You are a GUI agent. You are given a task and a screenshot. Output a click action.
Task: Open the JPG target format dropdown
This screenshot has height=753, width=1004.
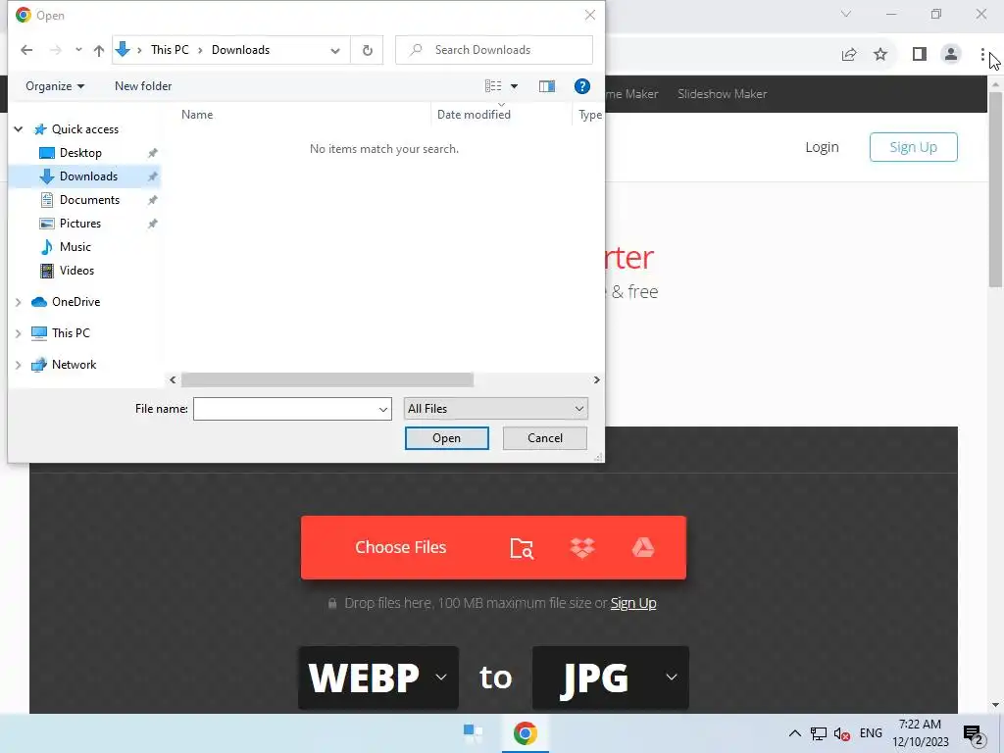pyautogui.click(x=611, y=678)
